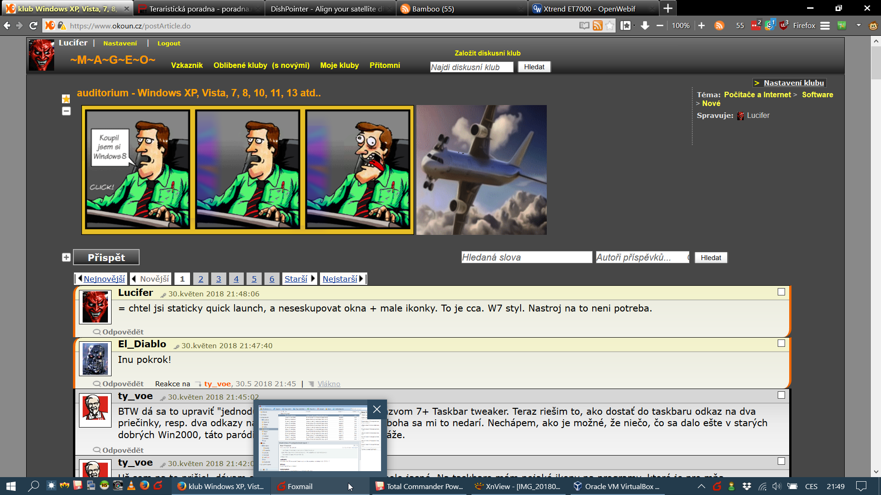Open the red LastPass extension icon
Viewport: 881px width, 495px height.
pos(755,26)
